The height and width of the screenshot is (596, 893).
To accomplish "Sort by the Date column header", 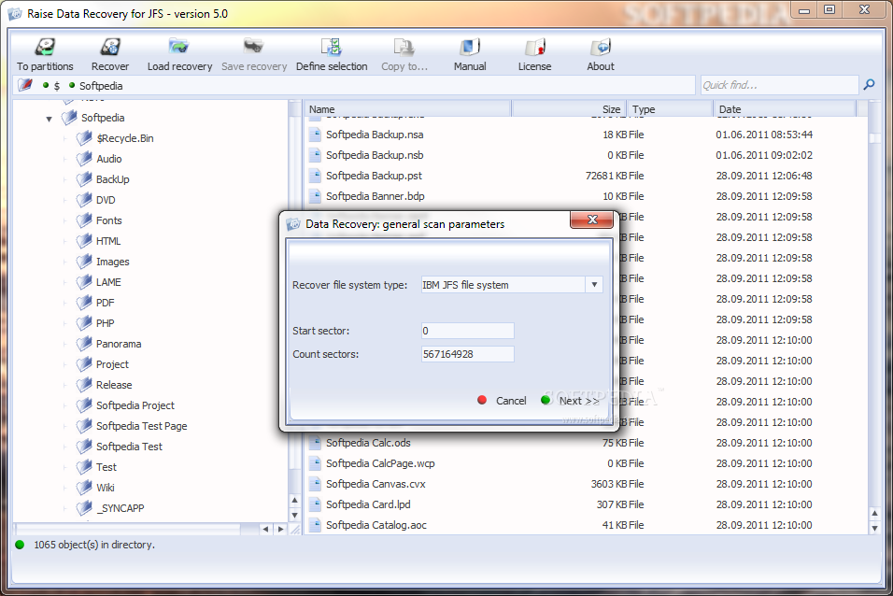I will click(x=785, y=108).
